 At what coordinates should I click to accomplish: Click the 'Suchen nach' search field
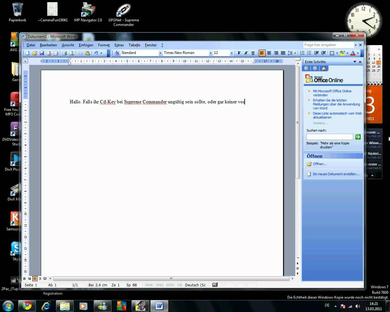pos(330,136)
